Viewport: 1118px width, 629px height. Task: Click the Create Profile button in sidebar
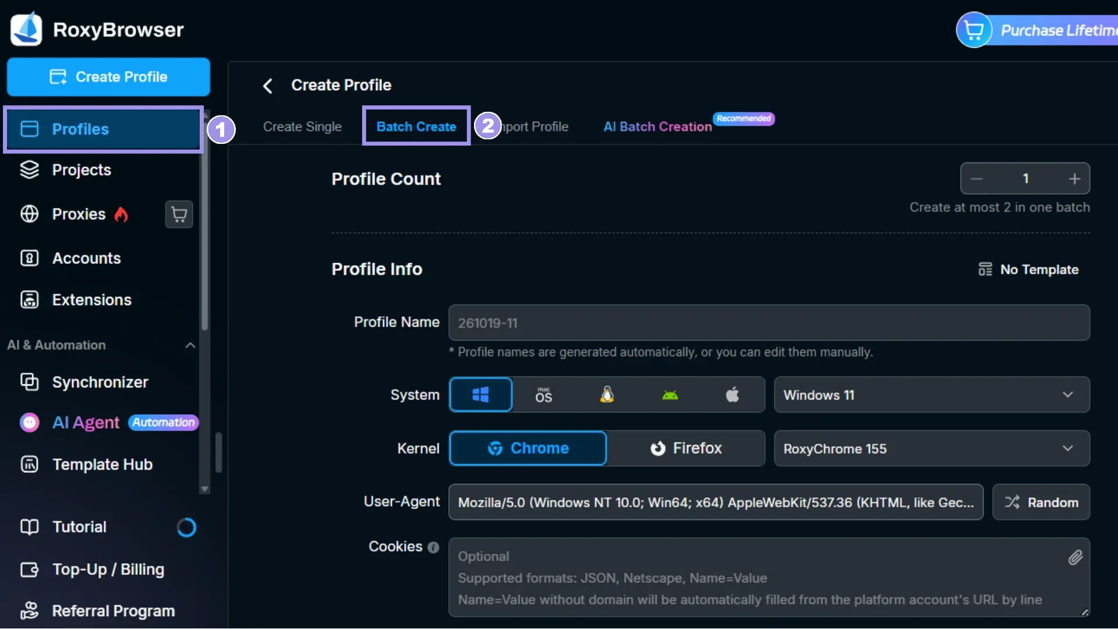[x=108, y=77]
